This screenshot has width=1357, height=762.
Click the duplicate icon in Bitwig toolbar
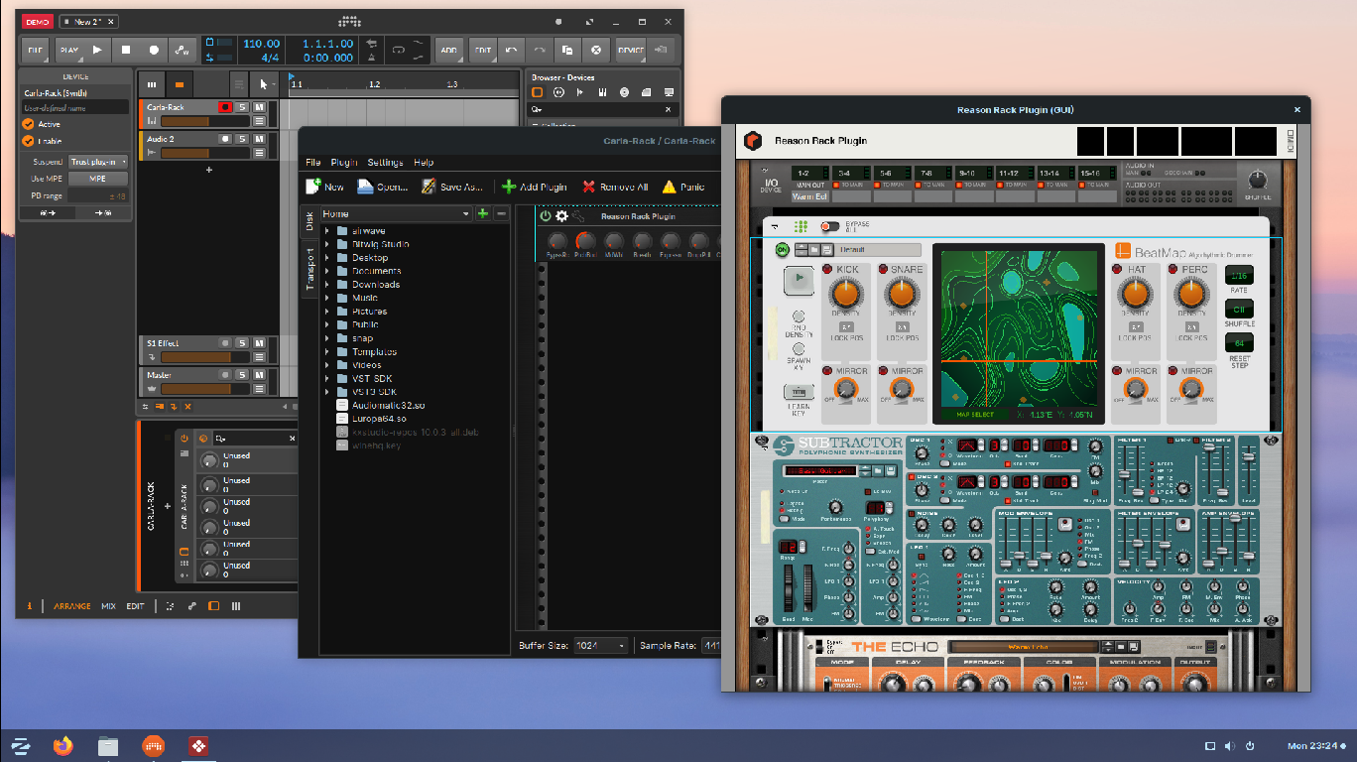point(567,50)
